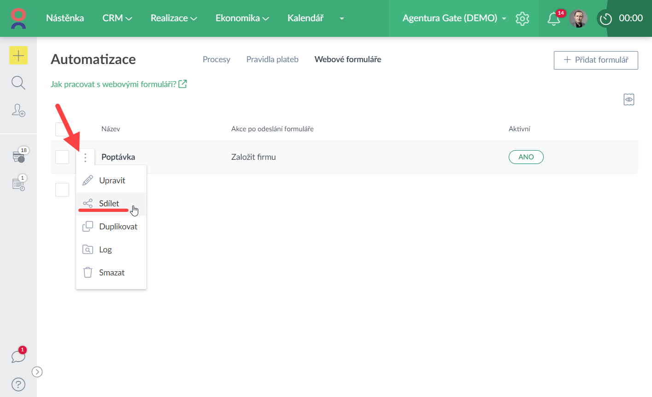Open the Agentura Gate (DEMO) account dropdown

pyautogui.click(x=454, y=18)
